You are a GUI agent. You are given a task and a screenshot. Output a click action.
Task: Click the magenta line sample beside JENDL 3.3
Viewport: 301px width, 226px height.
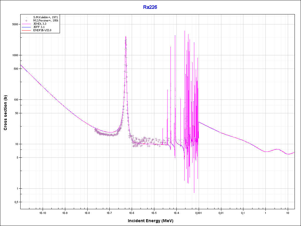point(26,24)
